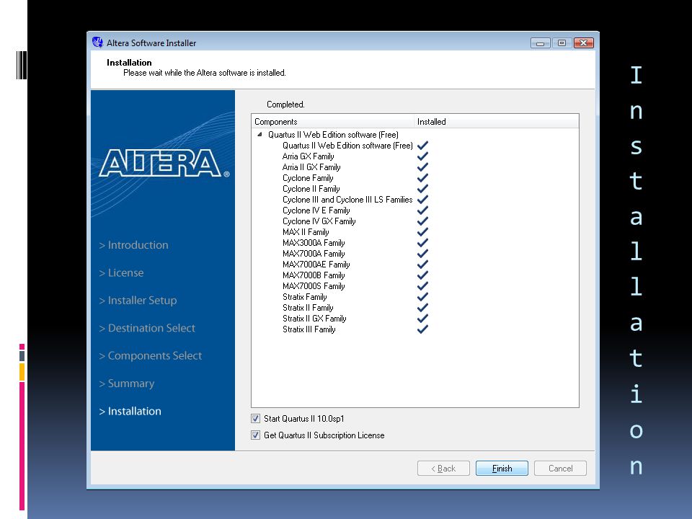Select the top-level Quartus II Web Edition row
Screen dimensions: 692x519
tap(333, 135)
